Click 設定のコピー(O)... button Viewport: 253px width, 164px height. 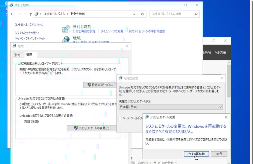tap(100, 85)
